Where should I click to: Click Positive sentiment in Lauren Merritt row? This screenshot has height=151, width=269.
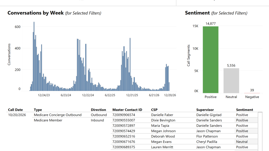click(242, 147)
